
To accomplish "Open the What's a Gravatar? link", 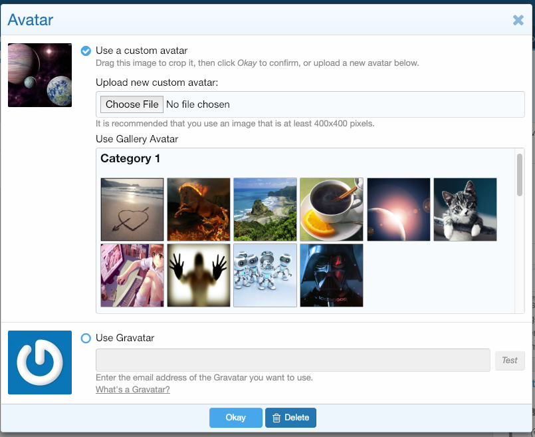I will pos(133,390).
